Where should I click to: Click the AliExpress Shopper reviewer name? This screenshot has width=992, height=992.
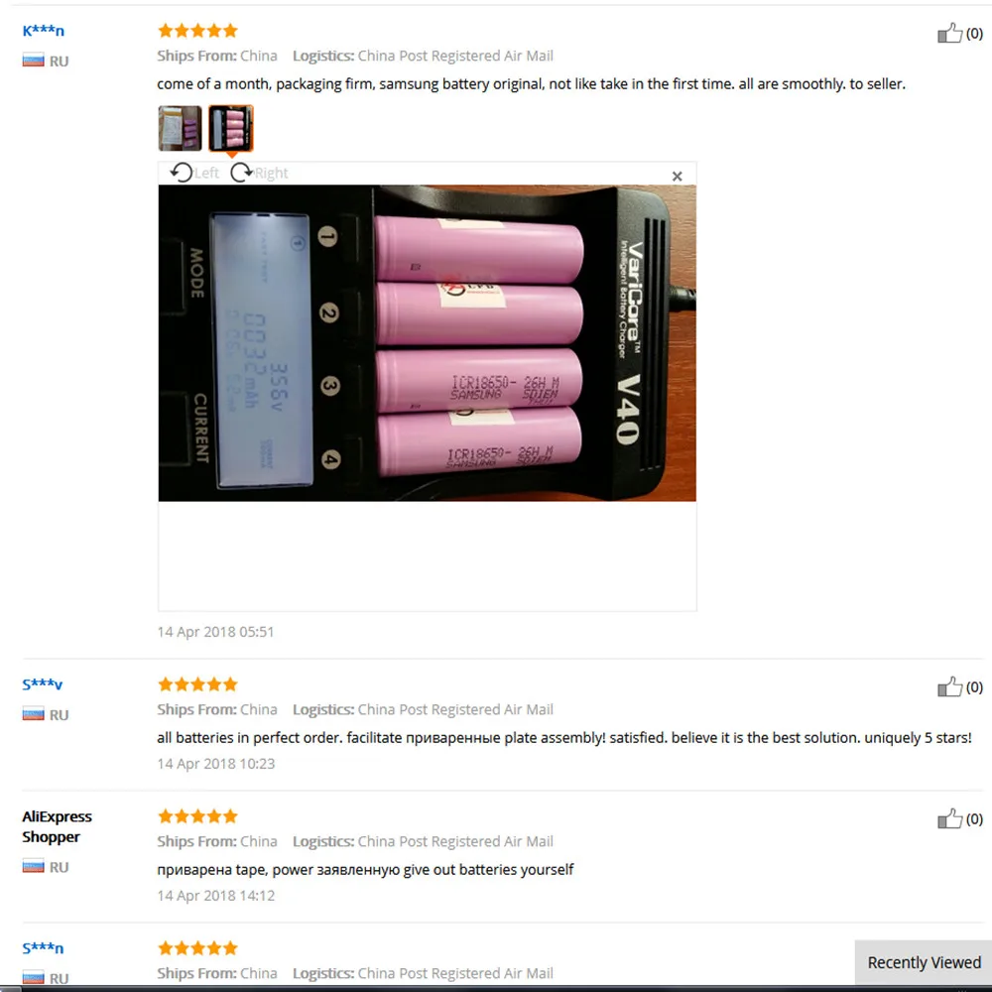point(57,826)
